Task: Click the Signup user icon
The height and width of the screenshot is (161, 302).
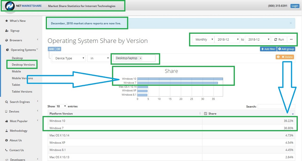Action: click(x=7, y=30)
